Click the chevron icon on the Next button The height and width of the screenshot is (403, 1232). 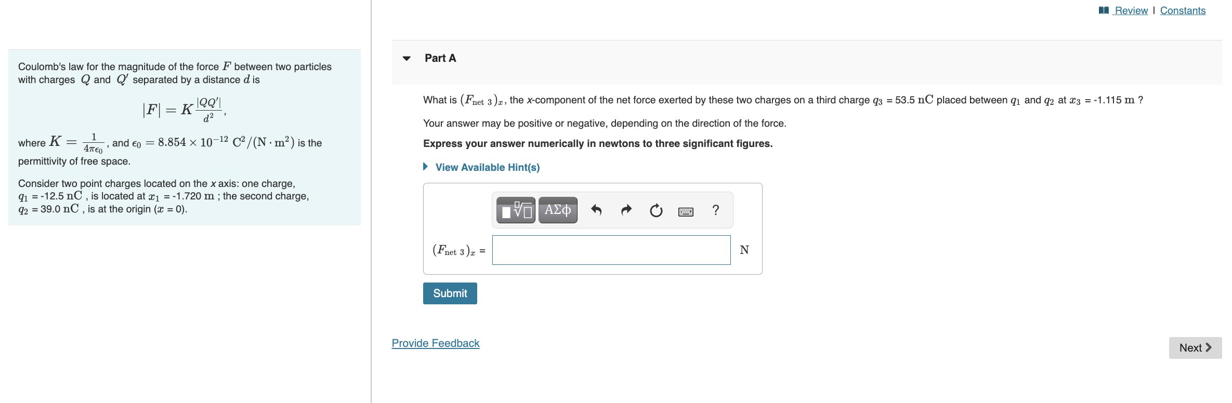click(1209, 347)
